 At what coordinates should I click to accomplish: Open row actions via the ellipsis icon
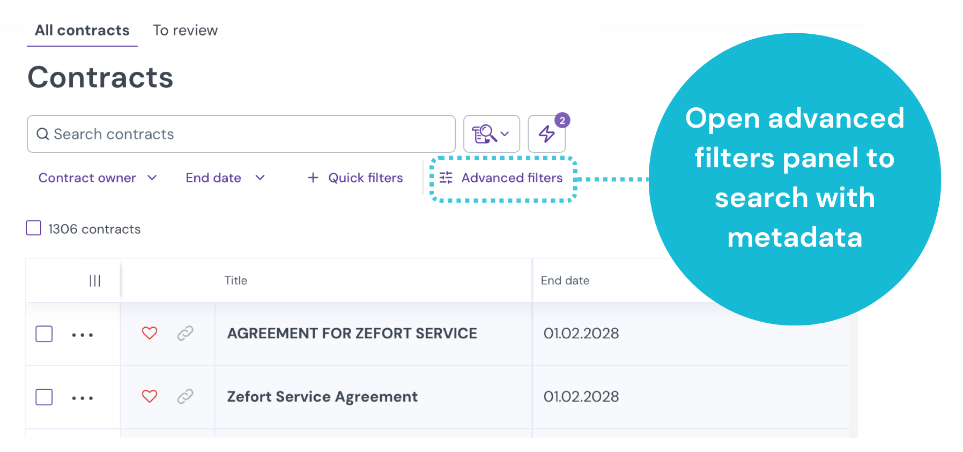click(83, 334)
